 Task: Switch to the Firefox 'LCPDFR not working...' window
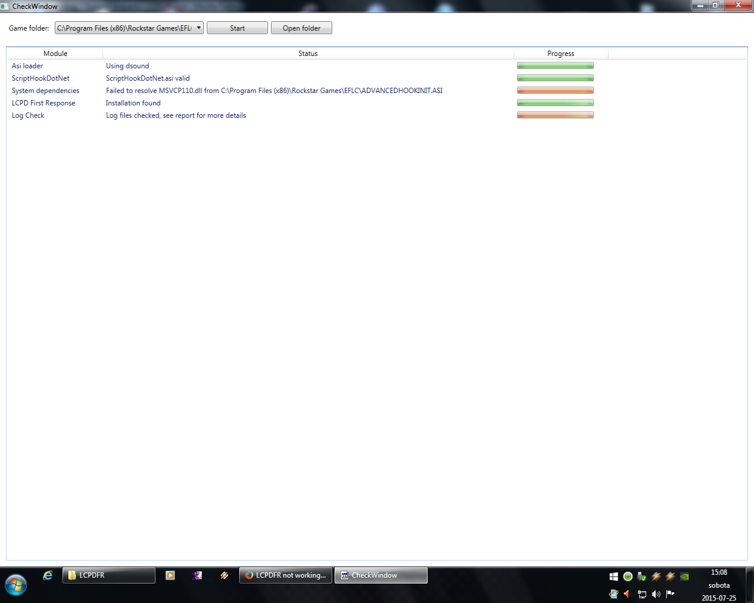pyautogui.click(x=286, y=575)
